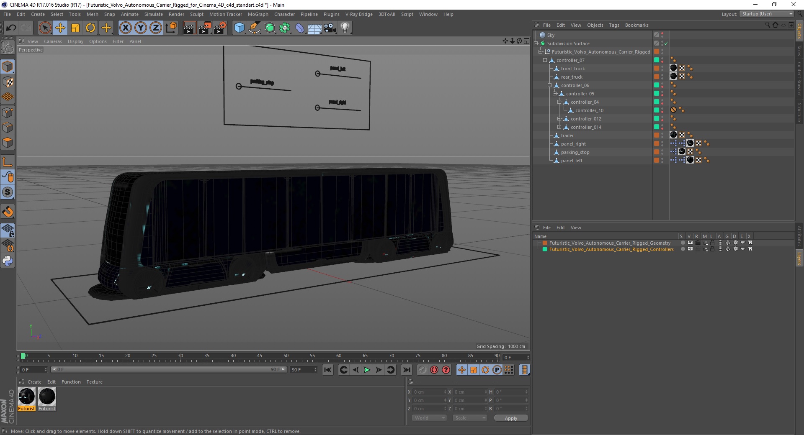The height and width of the screenshot is (435, 804).
Task: Switch to Edges mode
Action: (x=8, y=128)
